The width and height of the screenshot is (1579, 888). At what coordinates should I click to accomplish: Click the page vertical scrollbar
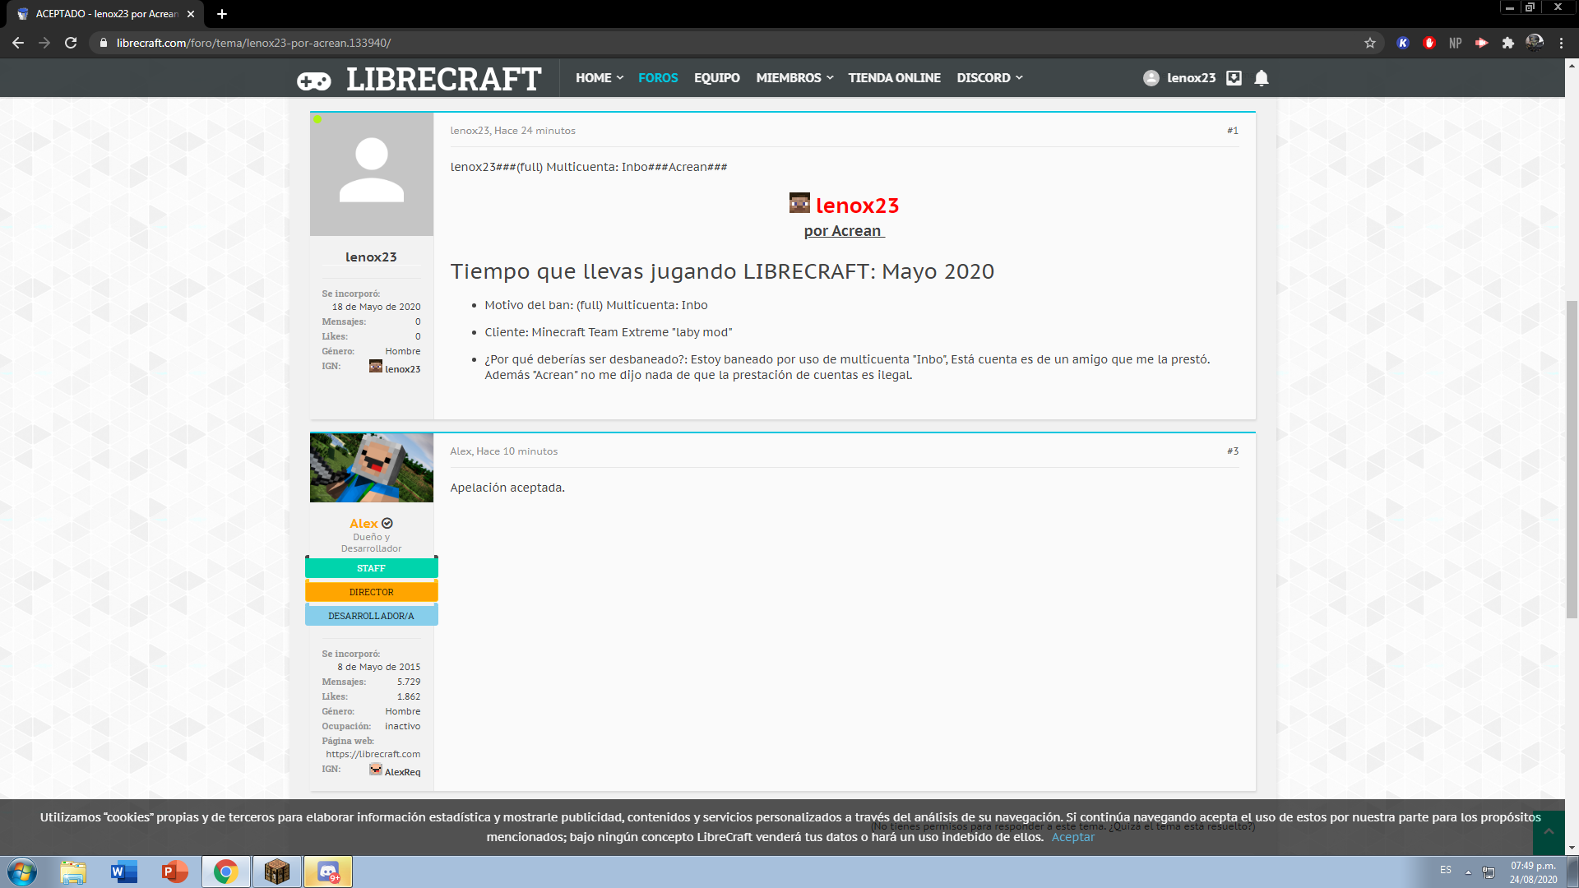click(x=1572, y=459)
